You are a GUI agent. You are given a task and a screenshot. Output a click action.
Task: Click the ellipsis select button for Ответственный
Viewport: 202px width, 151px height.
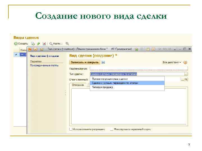click(x=183, y=79)
